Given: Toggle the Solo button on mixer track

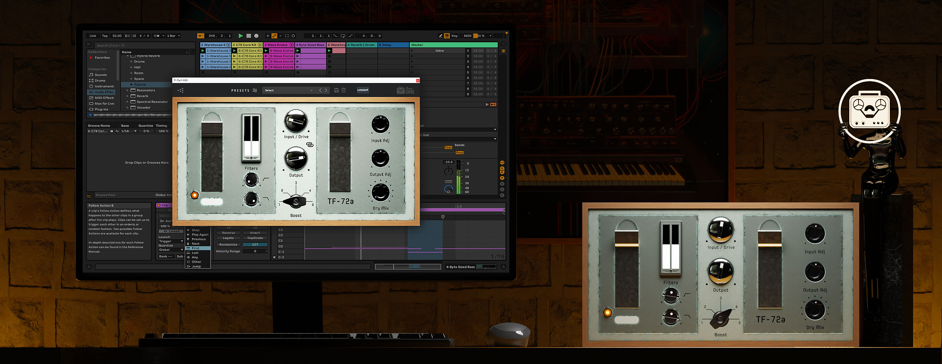Looking at the screenshot, I should (448, 181).
